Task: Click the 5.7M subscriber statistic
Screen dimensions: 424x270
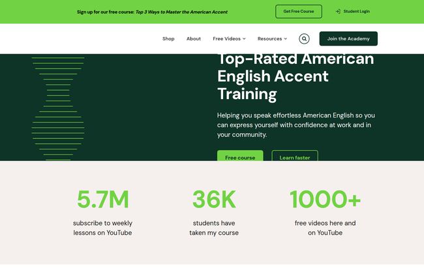Action: point(102,199)
